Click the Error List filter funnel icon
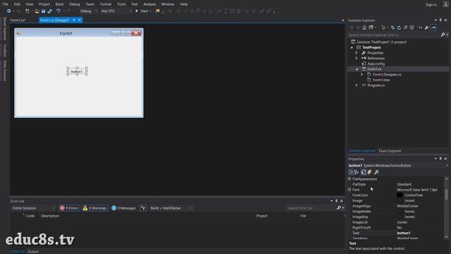The height and width of the screenshot is (254, 451). coord(143,208)
